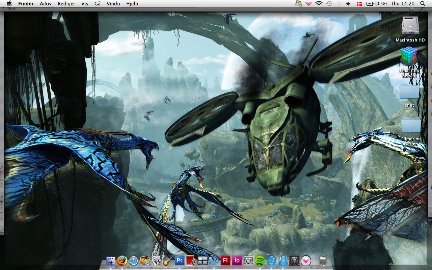The image size is (432, 270).
Task: Open the blue W app in Dock
Action: click(x=214, y=261)
